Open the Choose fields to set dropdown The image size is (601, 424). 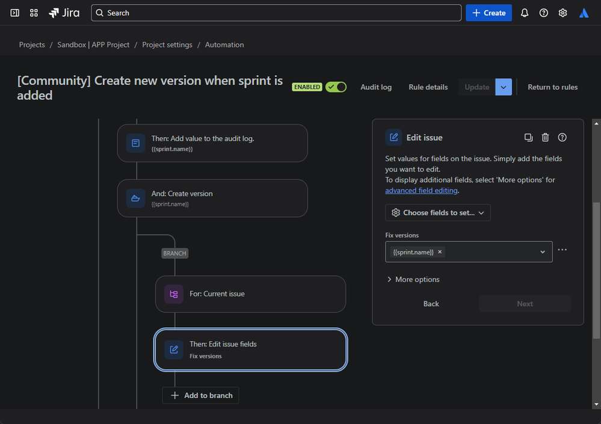pos(438,212)
